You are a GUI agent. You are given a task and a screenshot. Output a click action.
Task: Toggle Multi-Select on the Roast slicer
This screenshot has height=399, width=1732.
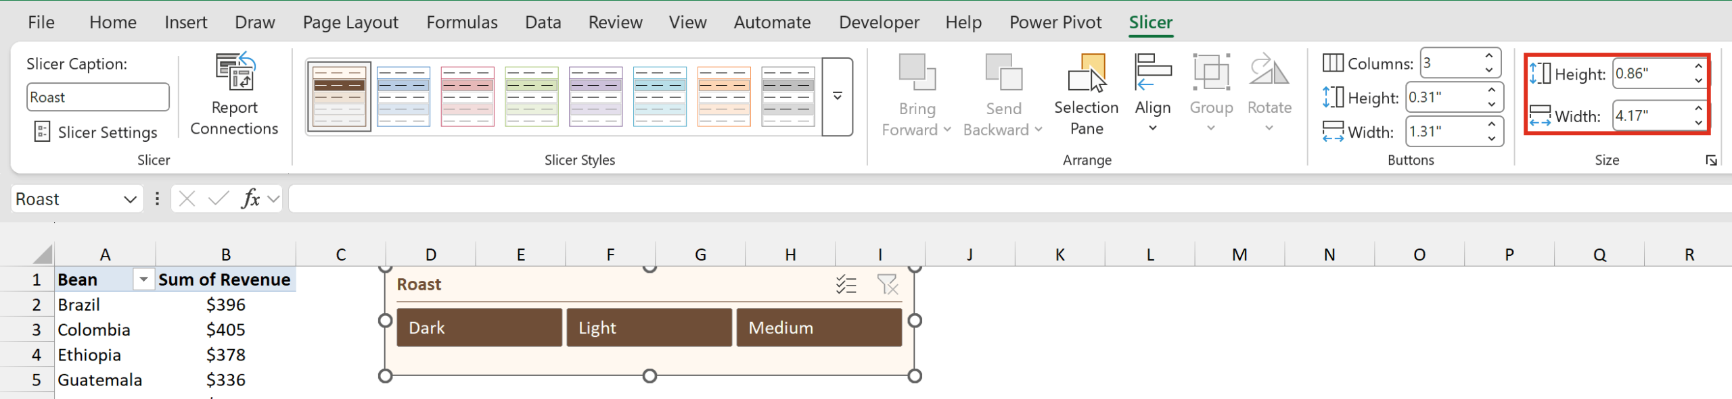click(846, 284)
